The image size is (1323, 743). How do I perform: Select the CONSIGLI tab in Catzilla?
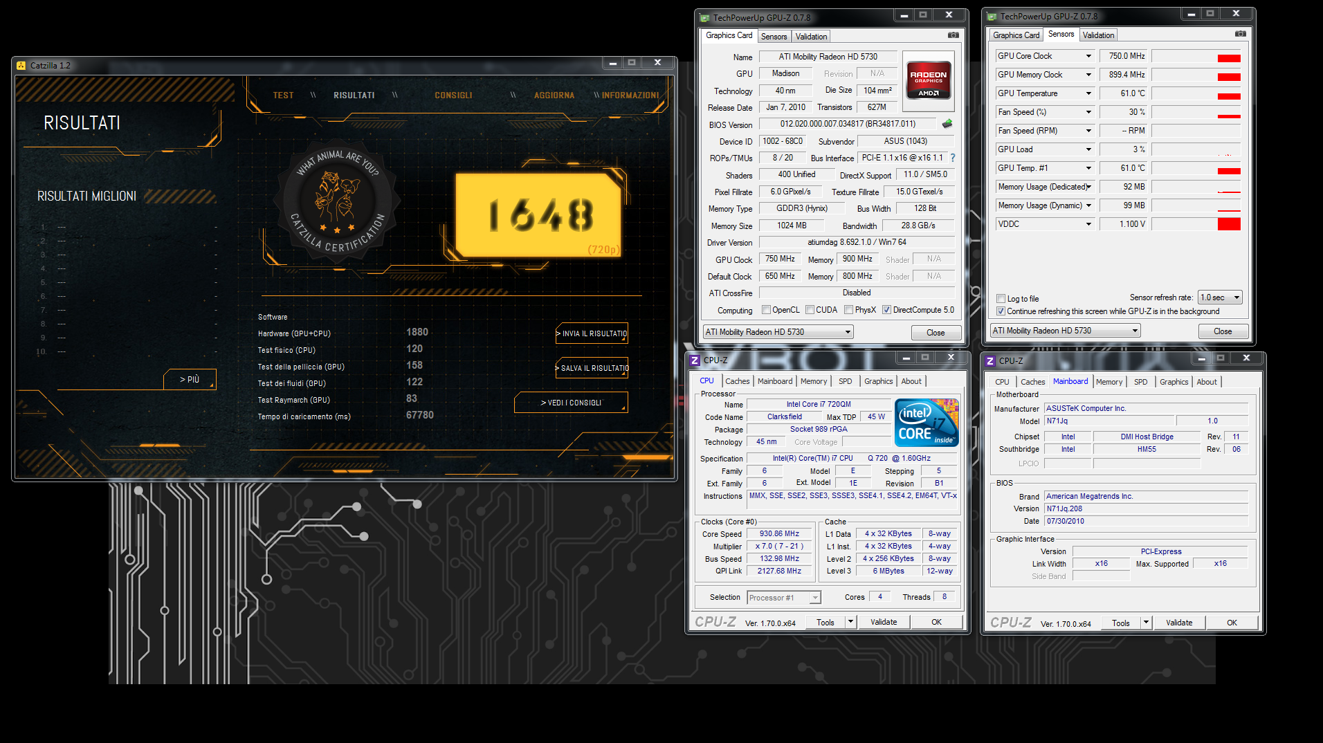pyautogui.click(x=453, y=95)
